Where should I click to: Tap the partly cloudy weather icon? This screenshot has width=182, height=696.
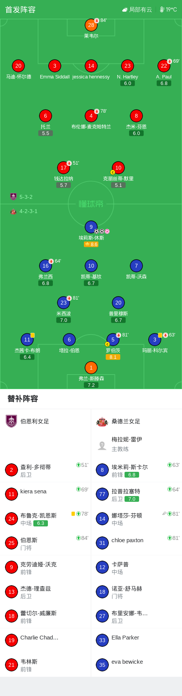[x=125, y=10]
